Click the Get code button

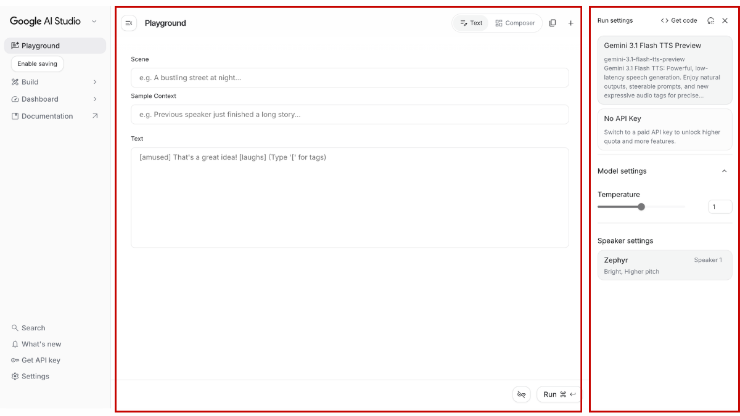point(679,20)
